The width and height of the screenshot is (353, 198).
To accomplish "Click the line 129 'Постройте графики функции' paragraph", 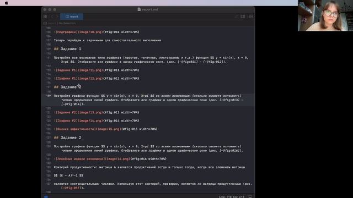I will tap(148, 148).
